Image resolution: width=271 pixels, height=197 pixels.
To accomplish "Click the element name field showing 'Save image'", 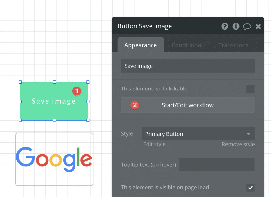I will click(x=188, y=66).
